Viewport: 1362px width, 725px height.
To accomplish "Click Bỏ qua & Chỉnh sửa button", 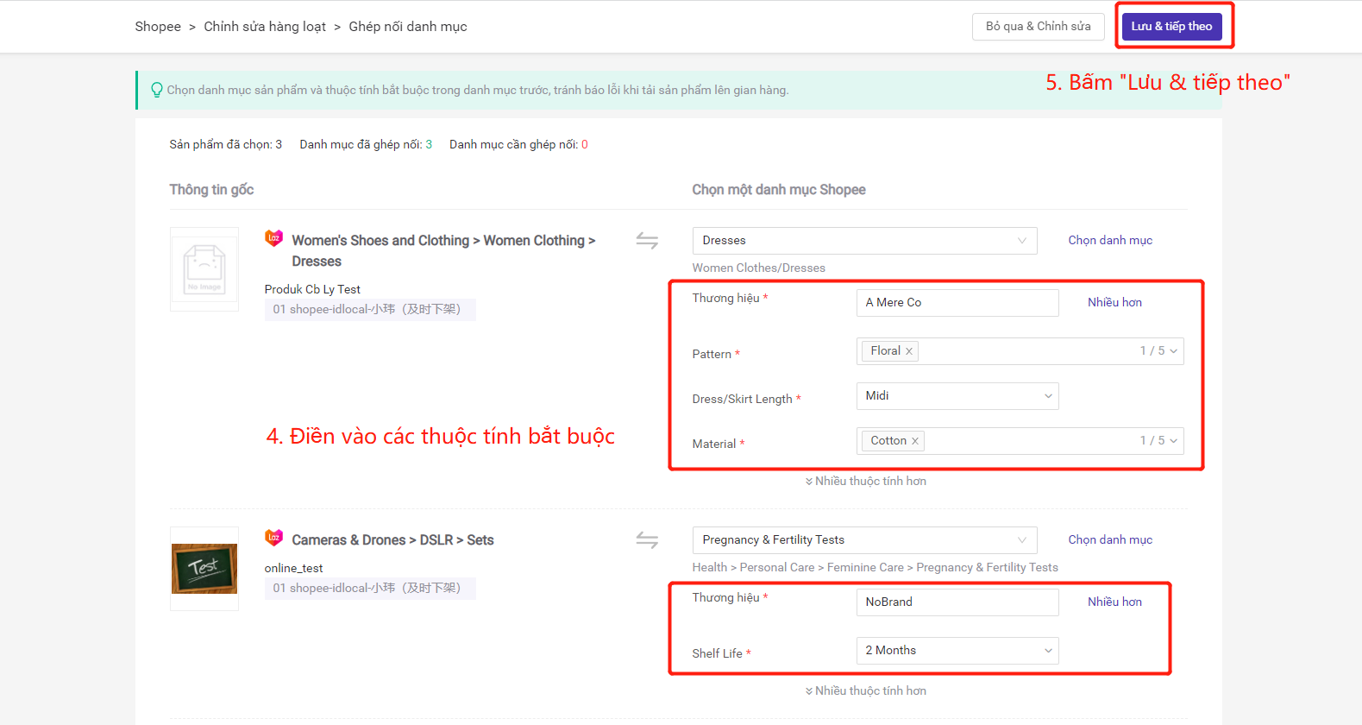I will click(x=1038, y=27).
